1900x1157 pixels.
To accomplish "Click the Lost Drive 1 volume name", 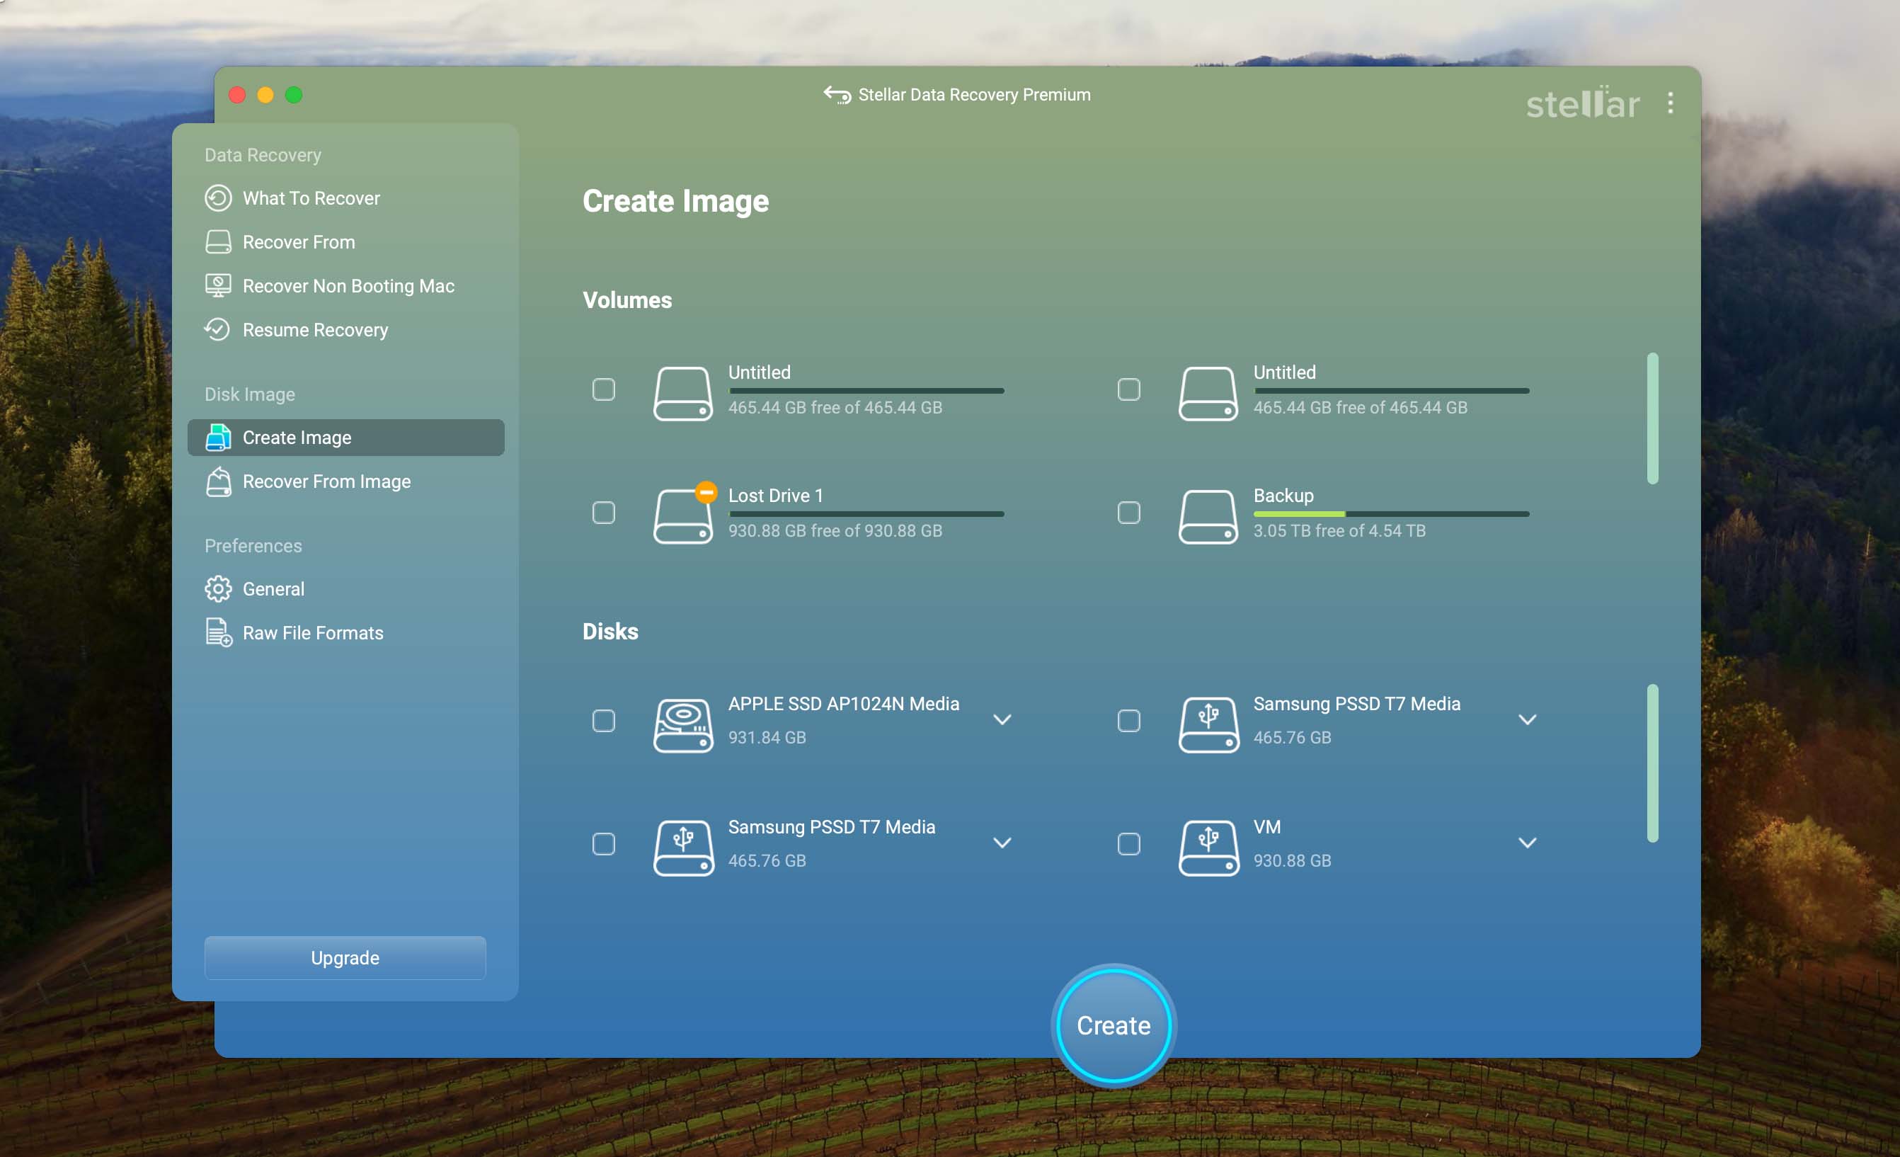I will coord(776,495).
